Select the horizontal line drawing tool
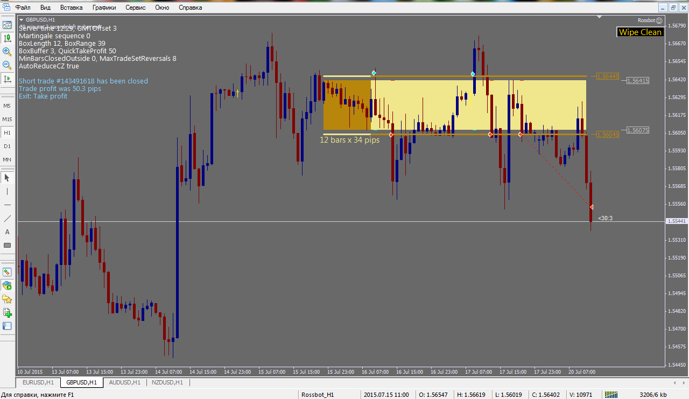 tap(7, 205)
